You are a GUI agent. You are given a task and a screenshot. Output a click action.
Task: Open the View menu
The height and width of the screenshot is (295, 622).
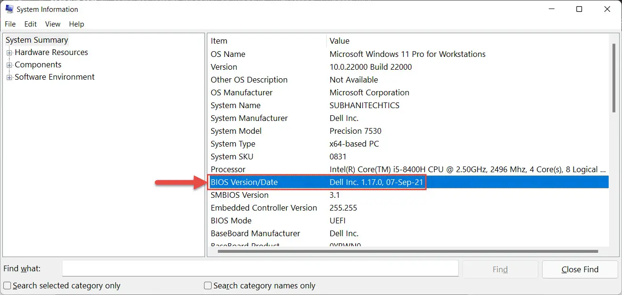pos(52,24)
